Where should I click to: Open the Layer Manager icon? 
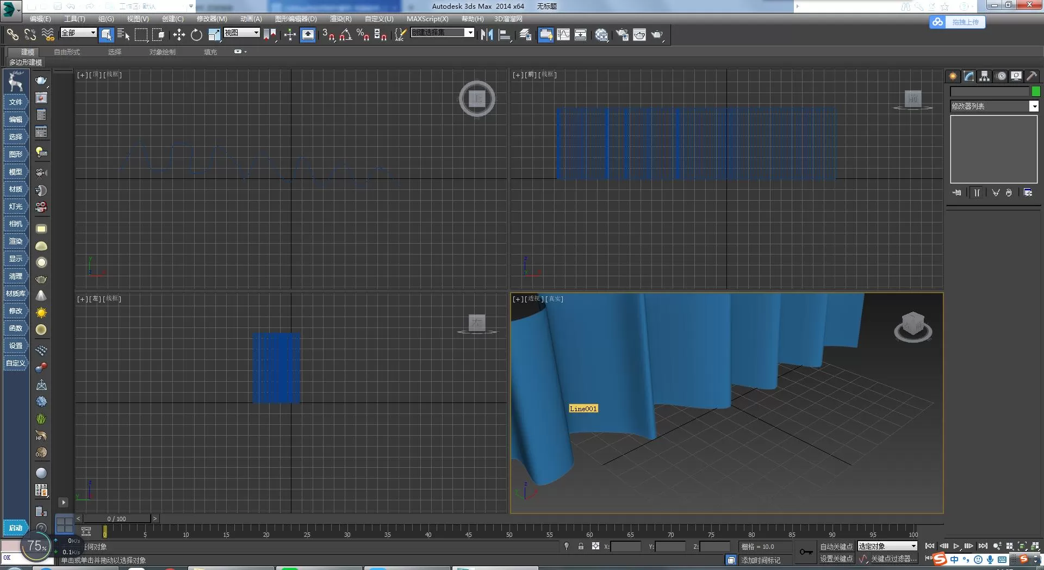pos(525,35)
